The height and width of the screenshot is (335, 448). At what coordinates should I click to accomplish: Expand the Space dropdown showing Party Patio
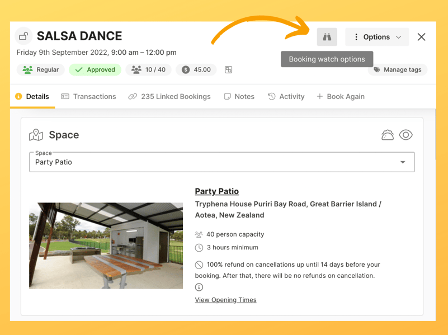(222, 162)
